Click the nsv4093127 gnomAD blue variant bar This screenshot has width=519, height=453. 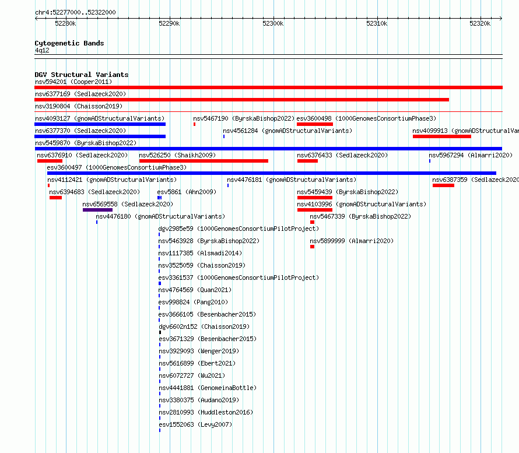(x=100, y=124)
